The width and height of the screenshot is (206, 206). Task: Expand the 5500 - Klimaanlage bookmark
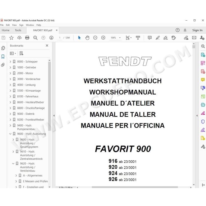[x=10, y=91]
